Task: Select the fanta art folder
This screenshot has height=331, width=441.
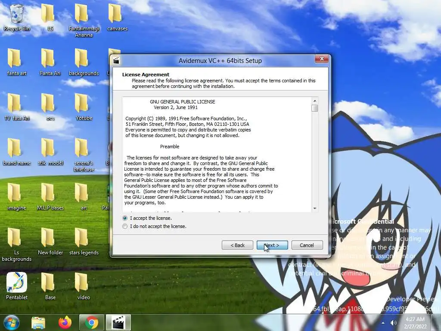Action: (17, 62)
